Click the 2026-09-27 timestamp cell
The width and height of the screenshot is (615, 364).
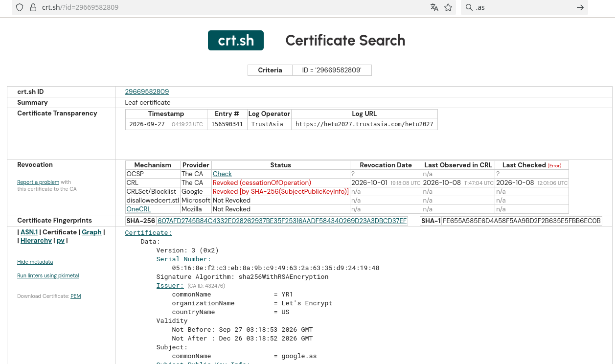(166, 124)
